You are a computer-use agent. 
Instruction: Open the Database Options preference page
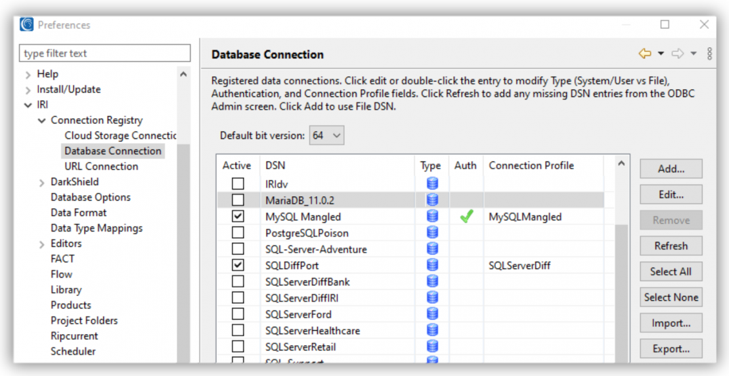coord(91,198)
